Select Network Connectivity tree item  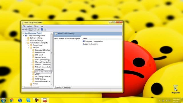click(43, 67)
